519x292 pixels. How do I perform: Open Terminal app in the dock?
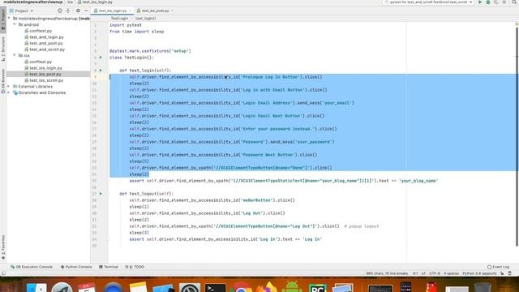point(215,287)
